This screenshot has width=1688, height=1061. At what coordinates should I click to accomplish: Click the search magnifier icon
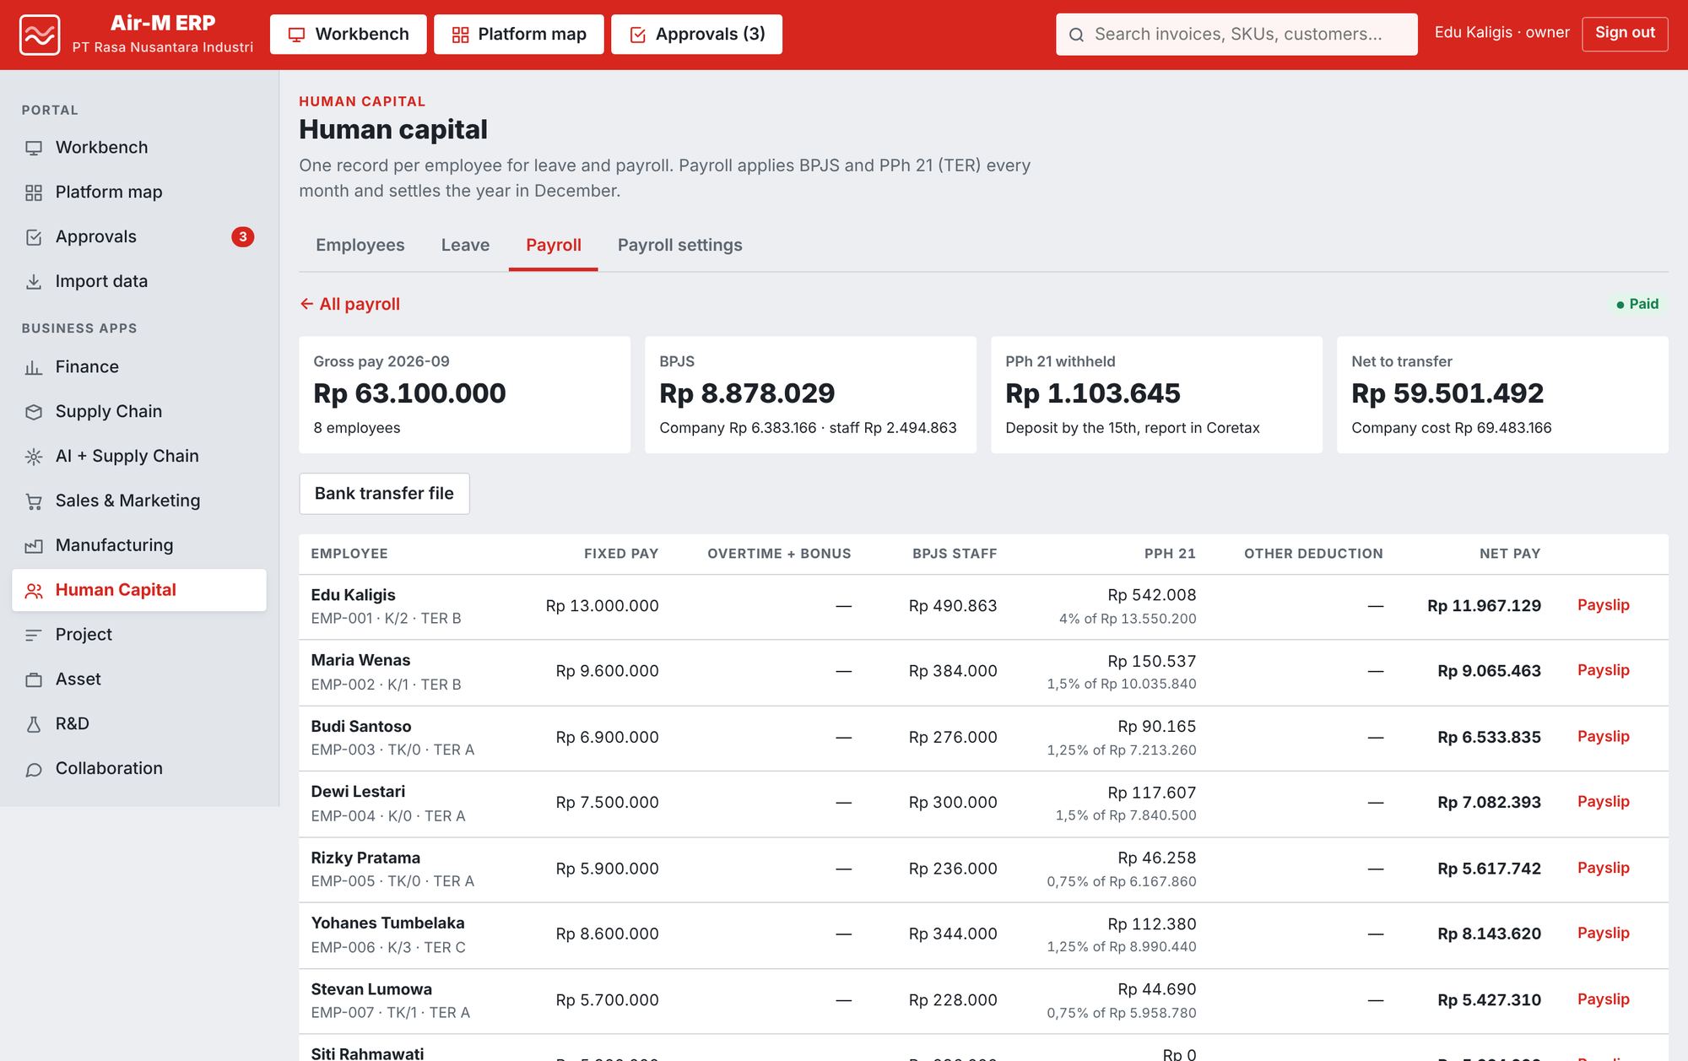[x=1076, y=35]
